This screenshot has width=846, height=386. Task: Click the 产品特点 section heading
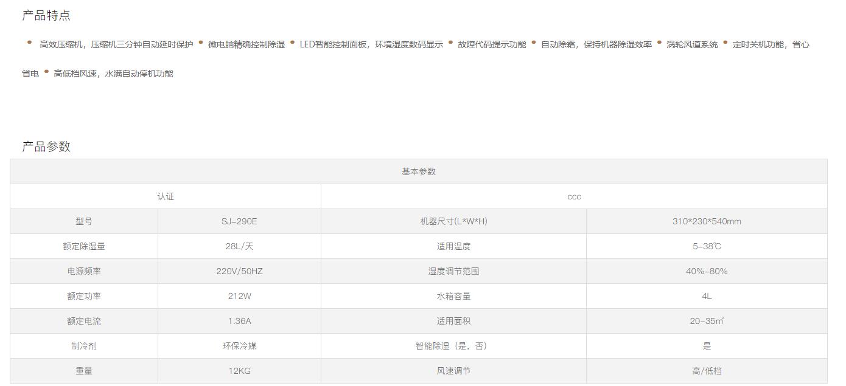coord(46,16)
